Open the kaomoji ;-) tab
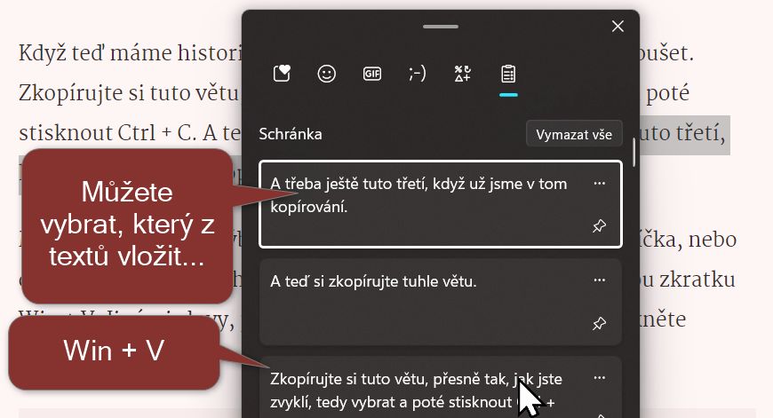Image resolution: width=773 pixels, height=418 pixels. 417,74
